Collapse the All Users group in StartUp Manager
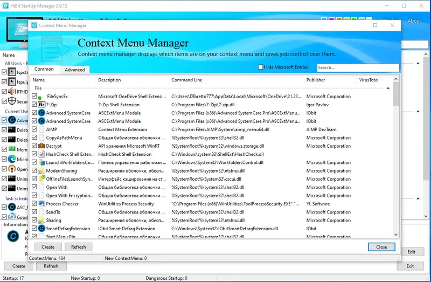The image size is (431, 282). point(418,64)
